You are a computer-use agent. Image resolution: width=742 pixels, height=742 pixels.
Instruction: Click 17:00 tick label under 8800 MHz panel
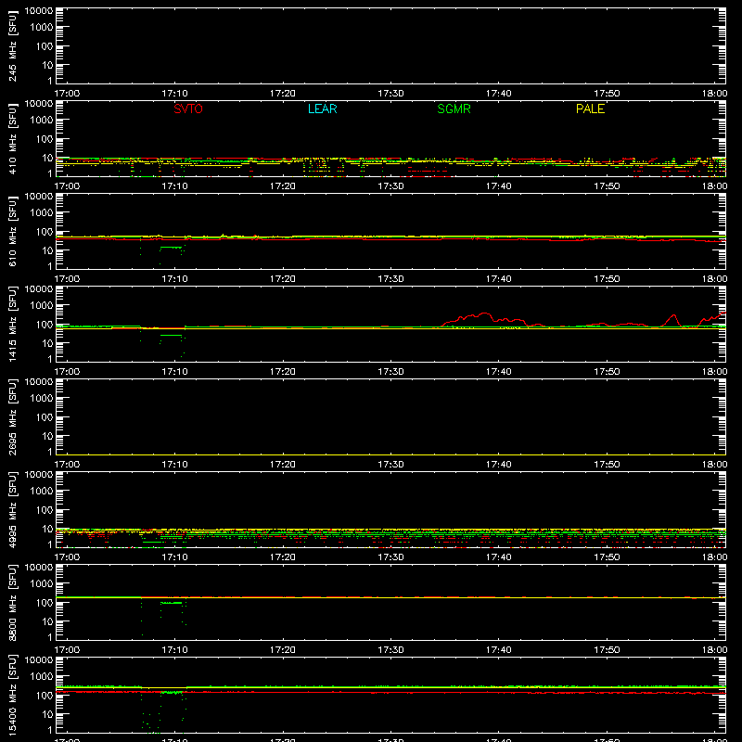[x=67, y=650]
